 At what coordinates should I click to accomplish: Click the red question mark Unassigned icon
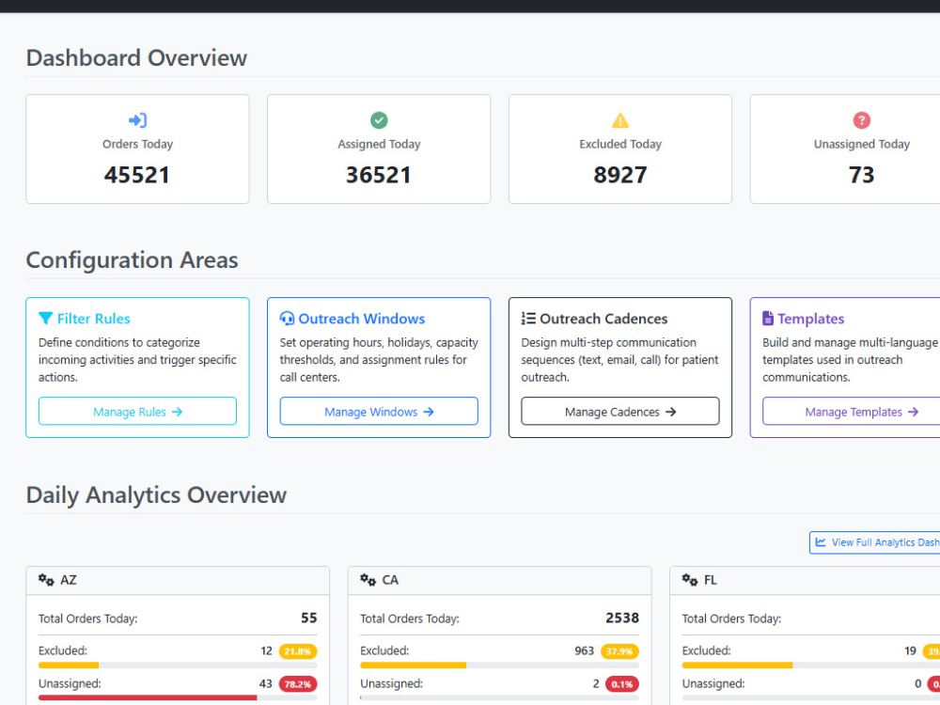(861, 120)
